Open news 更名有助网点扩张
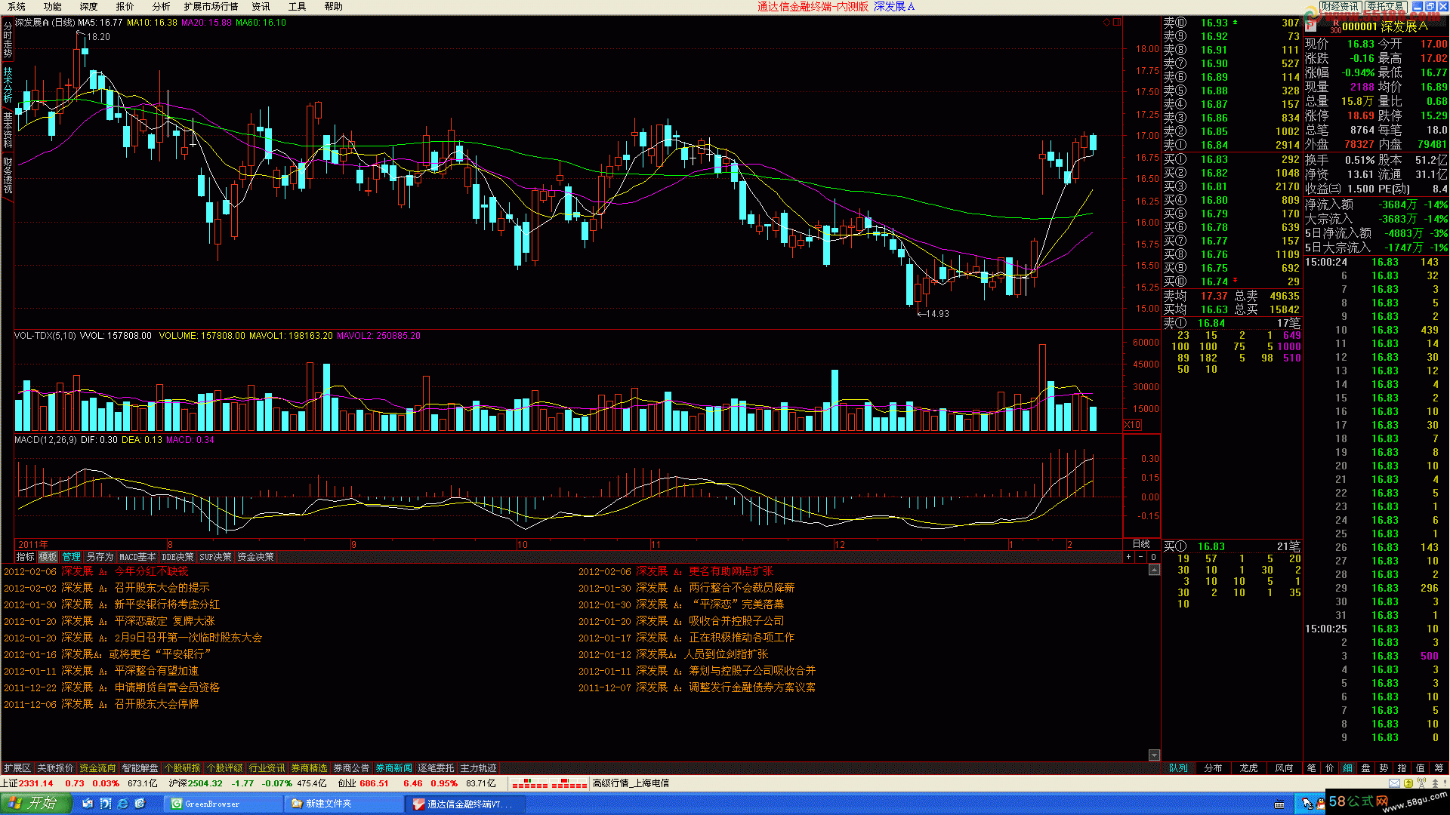 point(731,571)
